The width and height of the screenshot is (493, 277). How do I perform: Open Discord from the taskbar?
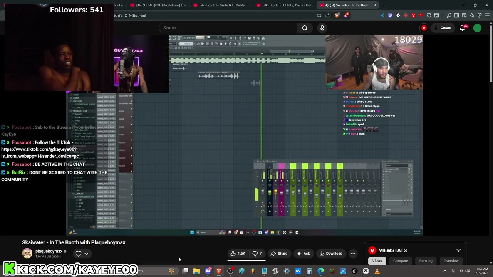(x=208, y=271)
